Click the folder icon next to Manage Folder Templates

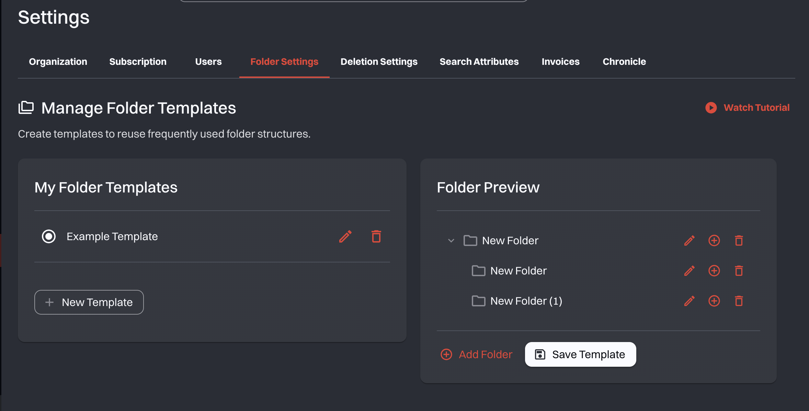click(x=26, y=107)
